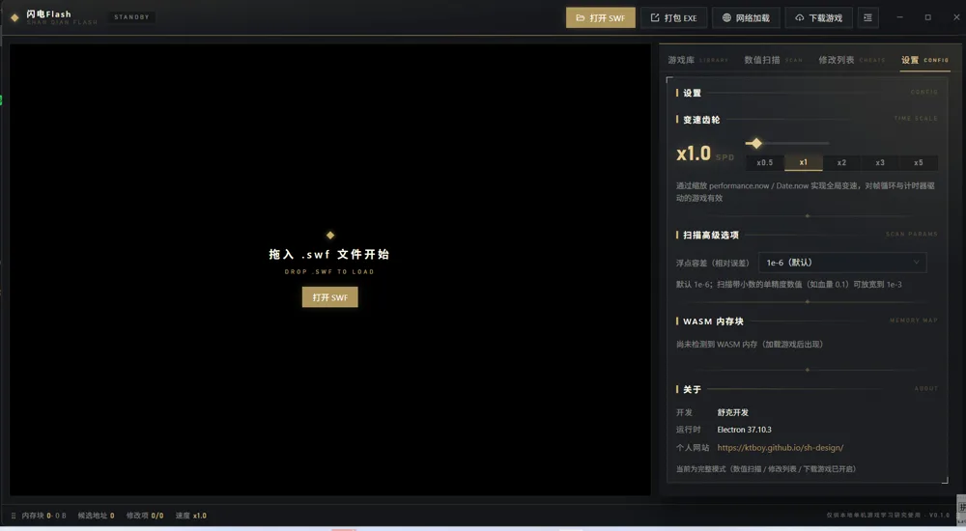Click the 扫描高级选项 section heading
Viewport: 966px width, 531px height.
(x=710, y=235)
